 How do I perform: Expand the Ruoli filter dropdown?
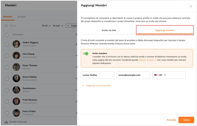click(46, 26)
